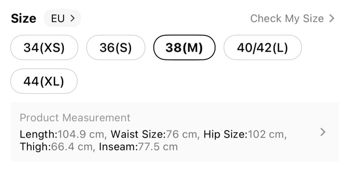Screen dimensions: 349x172
Task: Click the bold Size heading
Action: point(23,18)
